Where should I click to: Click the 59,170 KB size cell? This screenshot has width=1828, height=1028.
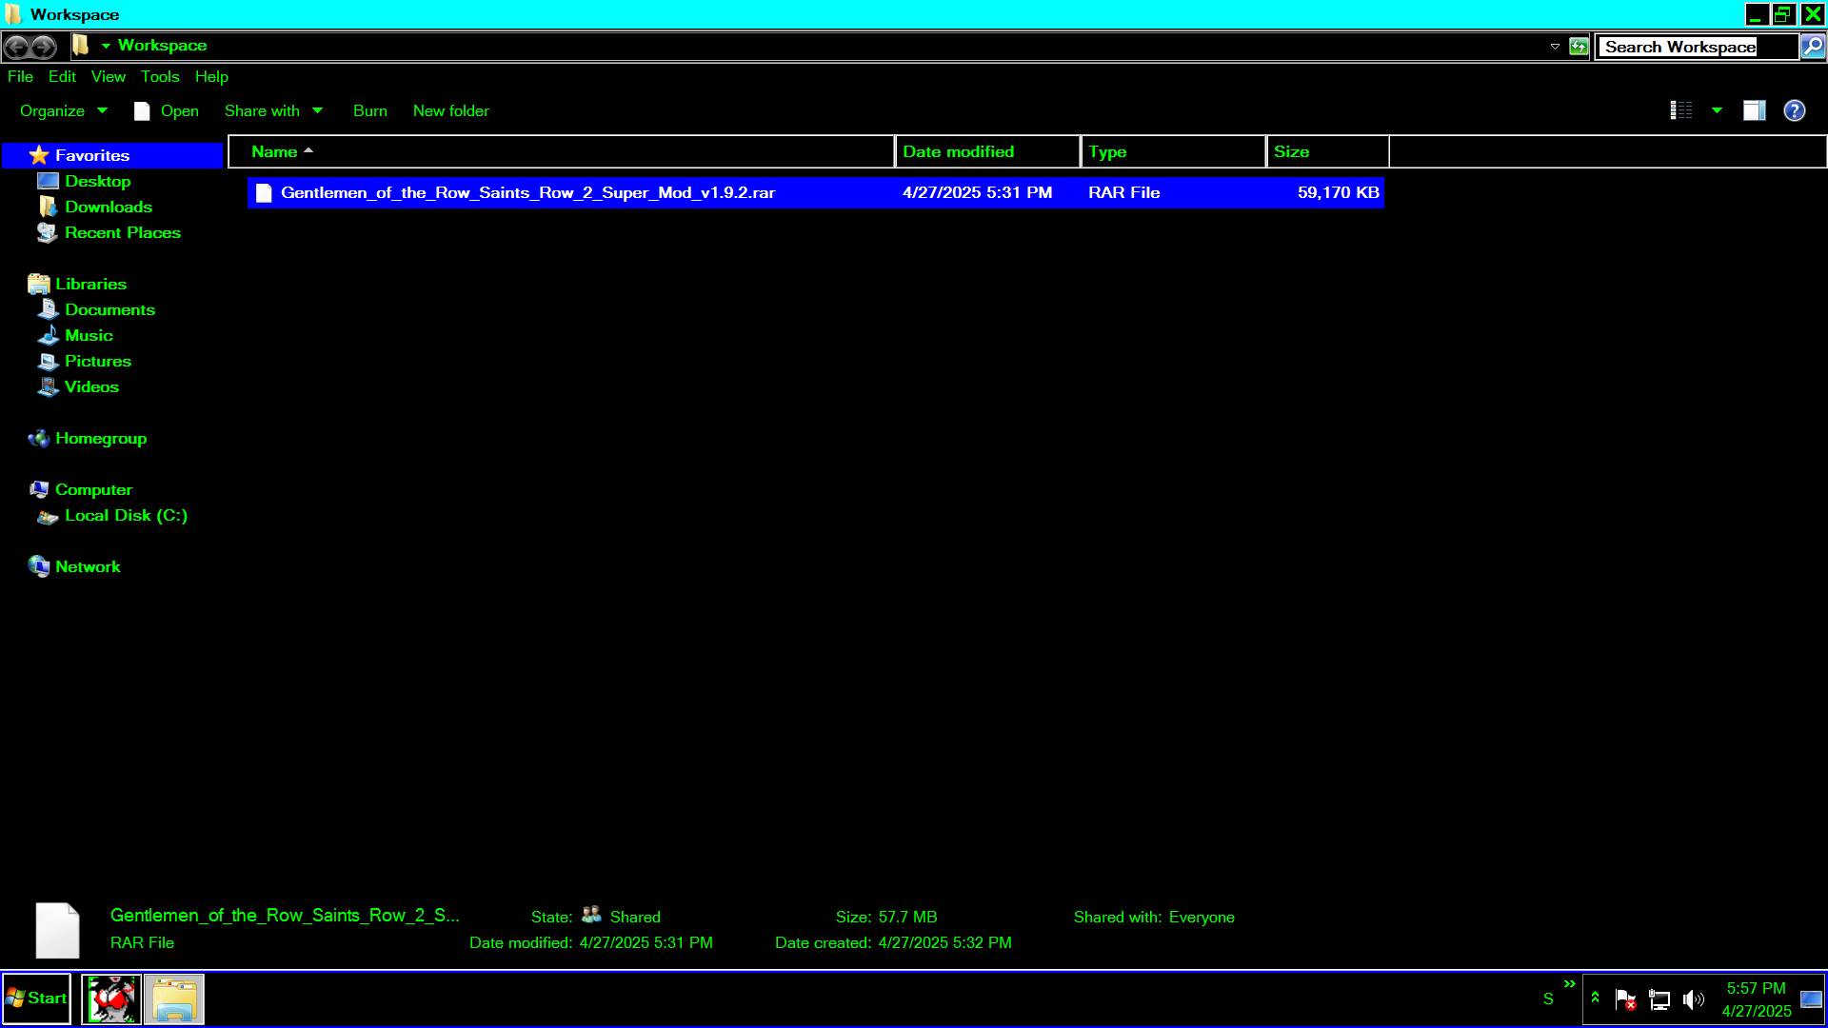(x=1338, y=192)
